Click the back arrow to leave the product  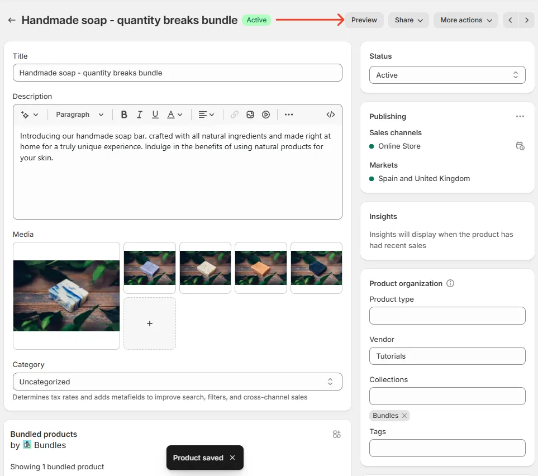pos(11,20)
